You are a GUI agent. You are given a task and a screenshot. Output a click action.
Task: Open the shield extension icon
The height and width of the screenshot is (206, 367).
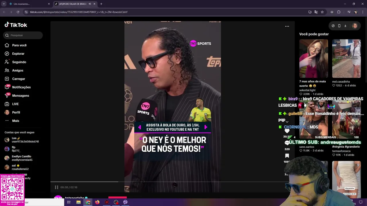click(332, 12)
